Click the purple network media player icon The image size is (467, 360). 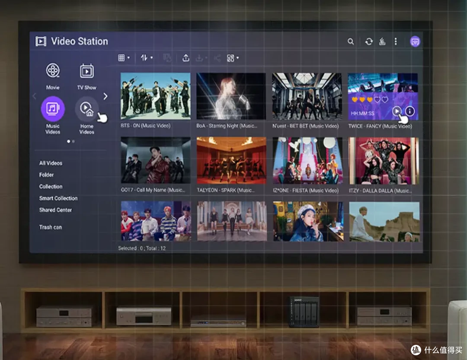[x=415, y=41]
